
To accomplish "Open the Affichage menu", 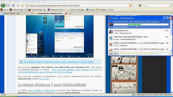I will (17, 2).
